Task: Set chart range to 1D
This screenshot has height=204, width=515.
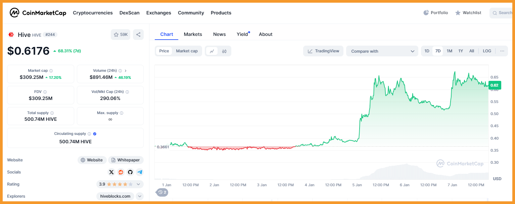Action: coord(427,51)
